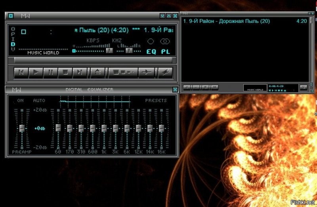Open playlist add menu (+ button)

click(x=187, y=87)
